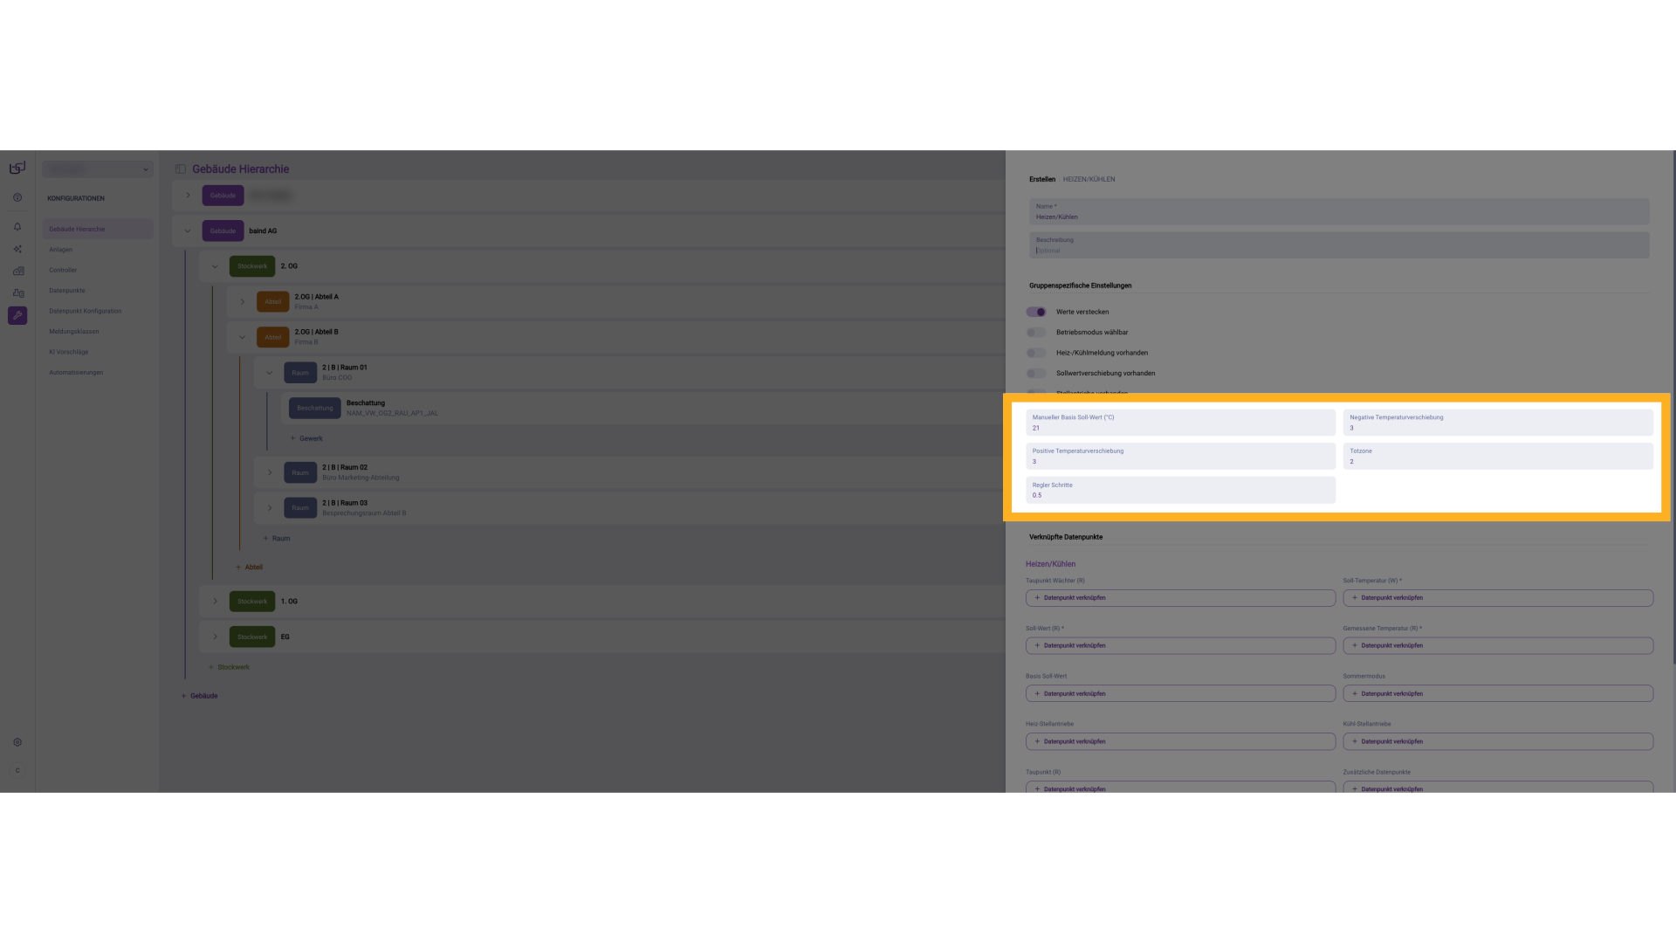The height and width of the screenshot is (943, 1676).
Task: Enable the Sollwertverschiebung vorhanden toggle
Action: pyautogui.click(x=1036, y=374)
